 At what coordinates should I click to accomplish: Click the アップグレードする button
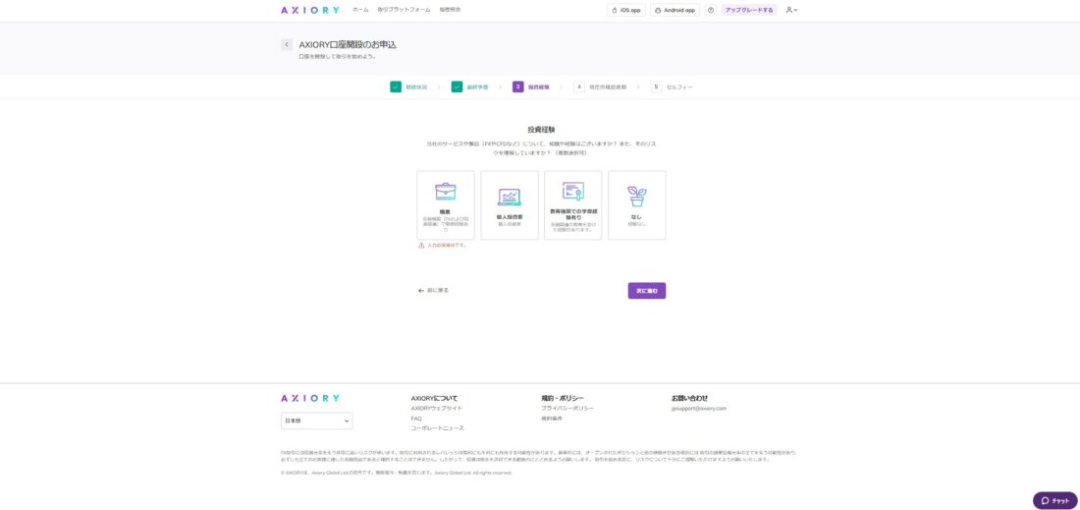point(748,10)
